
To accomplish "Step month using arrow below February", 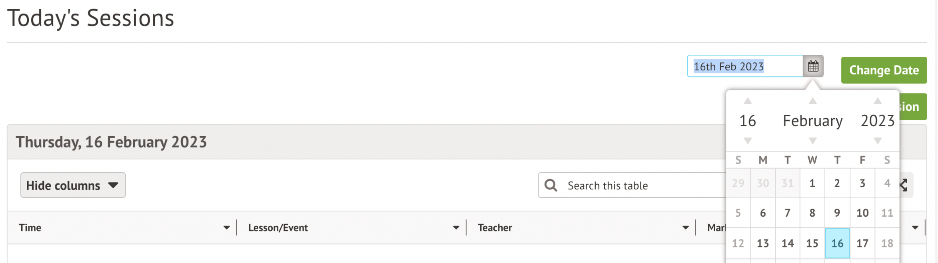I will 812,141.
